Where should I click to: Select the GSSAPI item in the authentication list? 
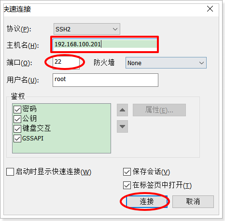(x=33, y=138)
